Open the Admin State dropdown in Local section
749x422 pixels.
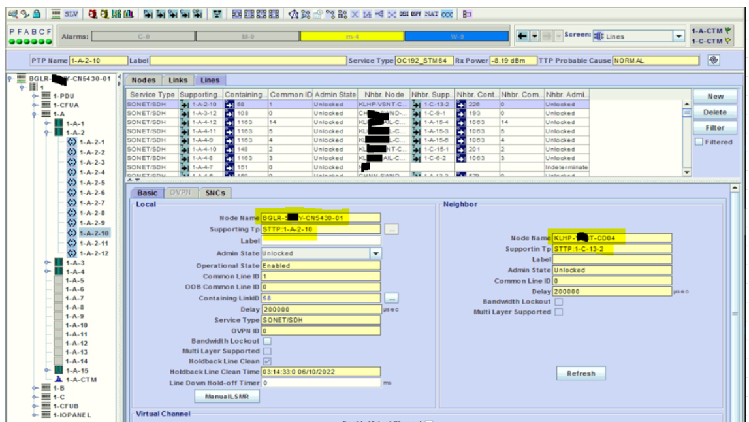(x=375, y=253)
